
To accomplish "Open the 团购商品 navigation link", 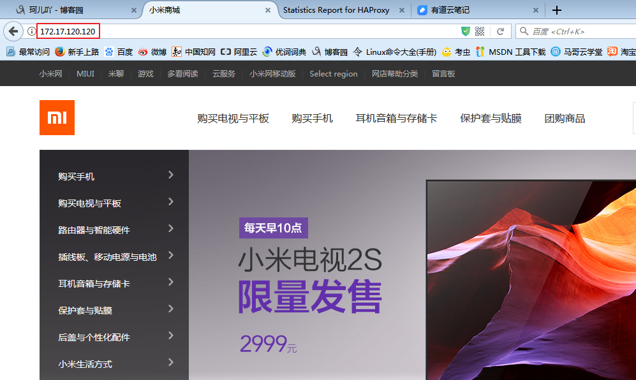I will (x=565, y=118).
